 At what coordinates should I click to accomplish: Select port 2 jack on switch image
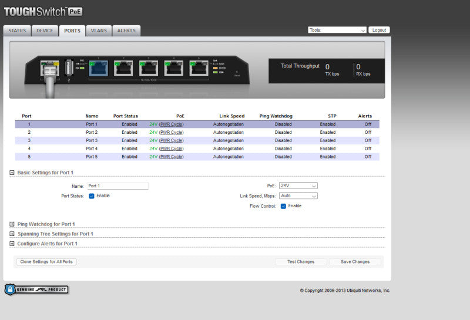123,68
